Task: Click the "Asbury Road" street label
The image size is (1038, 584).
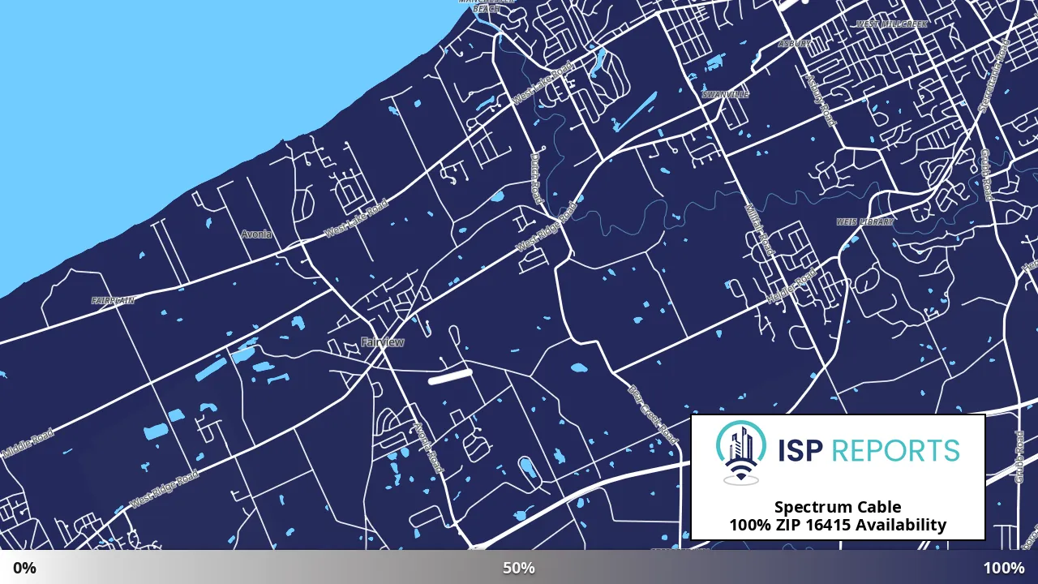Action: [821, 100]
